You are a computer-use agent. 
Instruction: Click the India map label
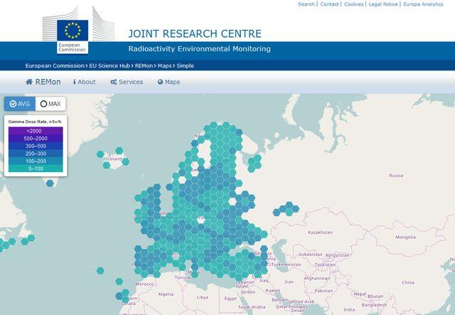pyautogui.click(x=349, y=309)
